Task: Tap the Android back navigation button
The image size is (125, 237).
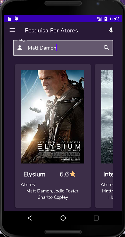Action: click(x=30, y=218)
